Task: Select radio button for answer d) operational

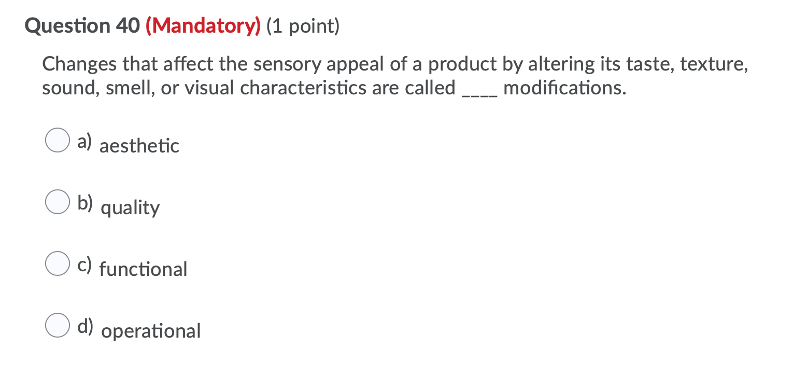Action: coord(57,326)
